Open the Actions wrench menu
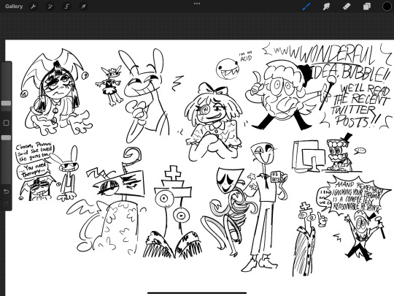Screen dimensions: 394x296 pyautogui.click(x=33, y=7)
